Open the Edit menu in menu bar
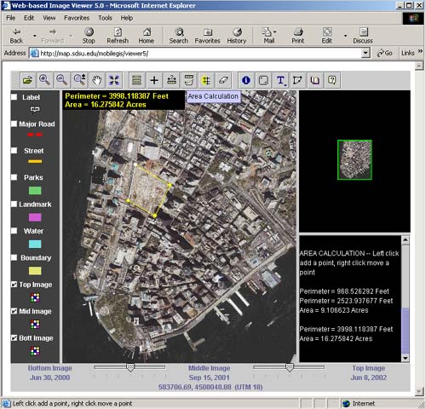This screenshot has width=426, height=409. click(29, 18)
